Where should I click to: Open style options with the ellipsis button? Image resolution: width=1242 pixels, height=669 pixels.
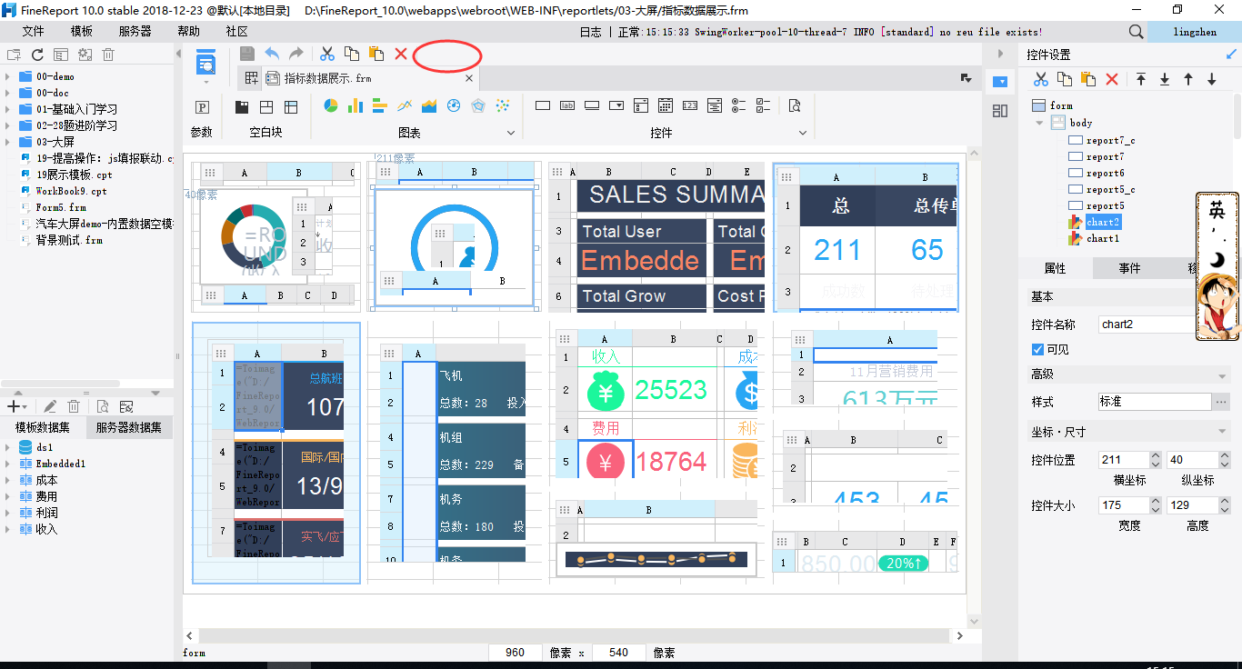pos(1221,402)
